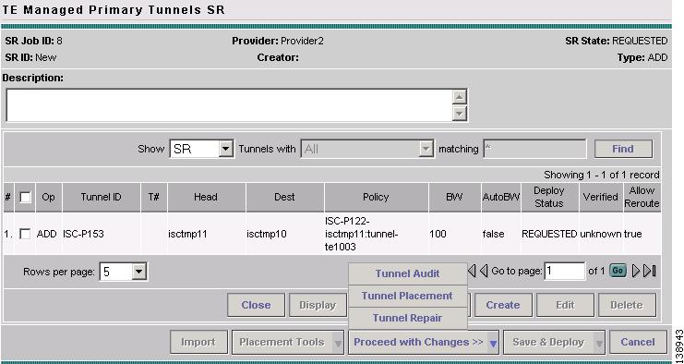Screen dimensions: 684x364
Task: Click the Find button
Action: (623, 149)
